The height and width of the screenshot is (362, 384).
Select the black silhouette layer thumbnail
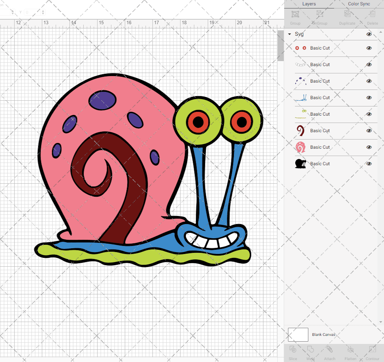click(x=301, y=163)
